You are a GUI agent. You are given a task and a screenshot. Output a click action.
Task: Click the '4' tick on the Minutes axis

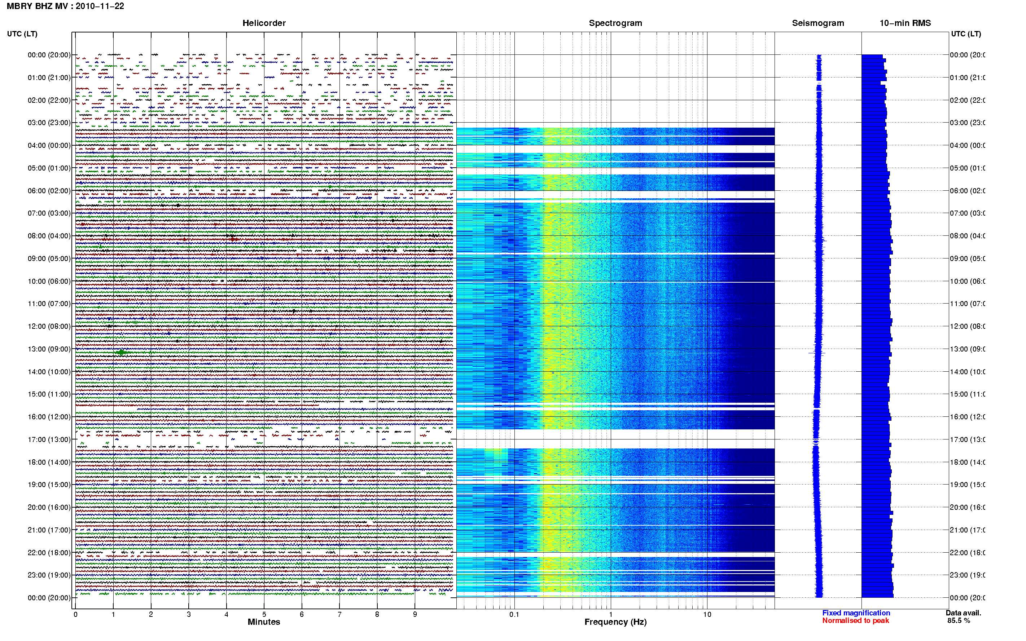click(x=227, y=614)
